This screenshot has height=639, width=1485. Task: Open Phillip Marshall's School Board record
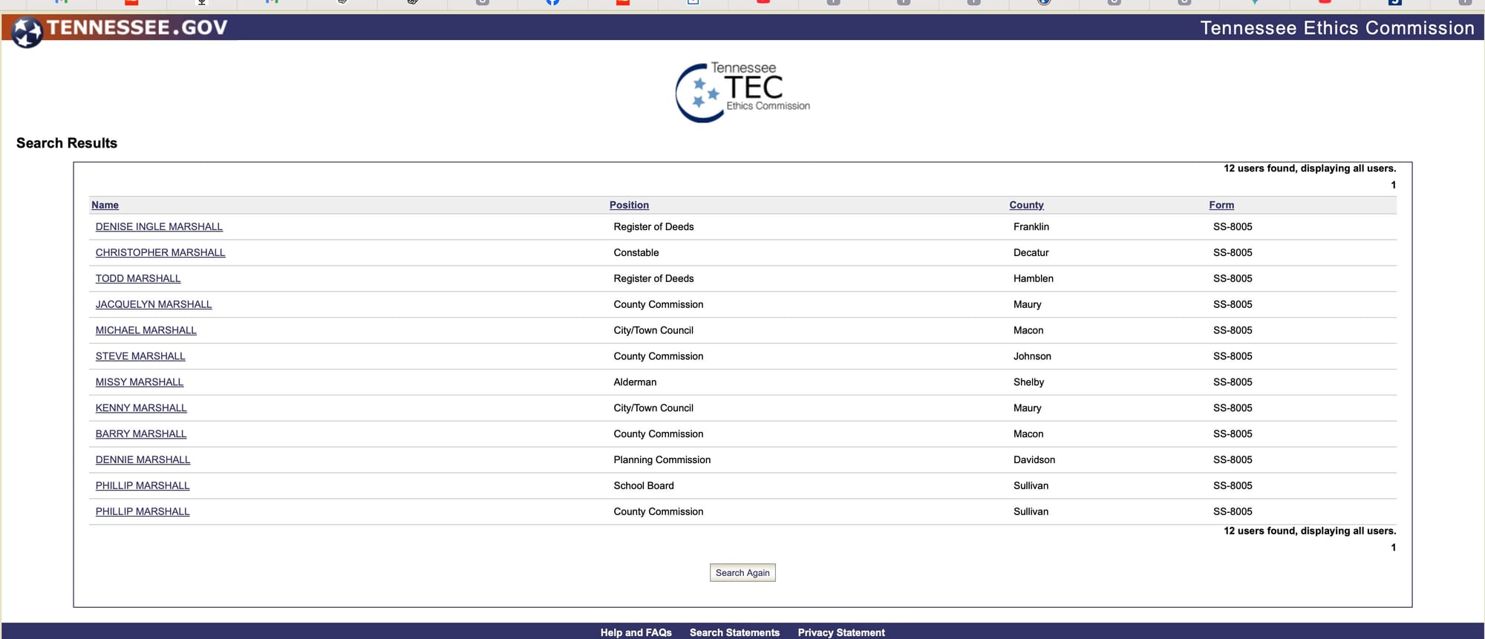[x=143, y=486]
